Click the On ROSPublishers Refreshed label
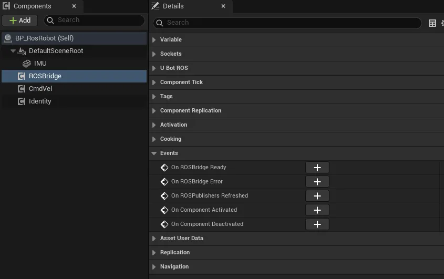 click(x=210, y=195)
